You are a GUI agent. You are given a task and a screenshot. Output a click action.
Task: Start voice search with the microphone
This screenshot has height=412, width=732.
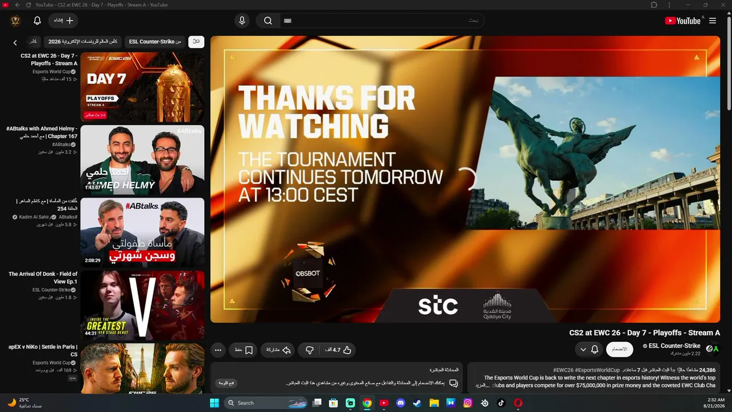pos(242,21)
